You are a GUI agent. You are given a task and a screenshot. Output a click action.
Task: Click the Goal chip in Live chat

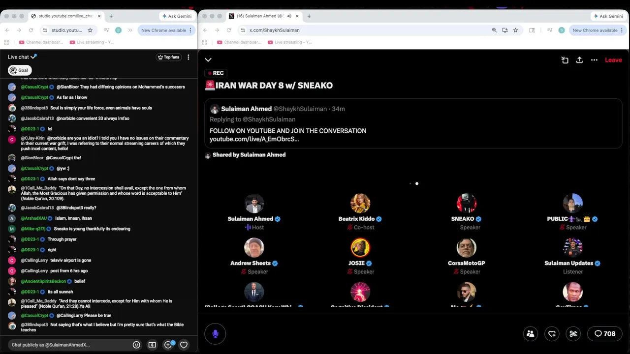click(x=20, y=70)
